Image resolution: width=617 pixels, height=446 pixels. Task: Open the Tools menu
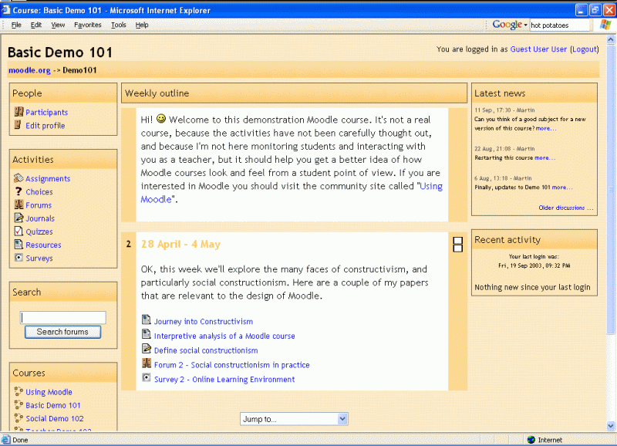tap(118, 25)
